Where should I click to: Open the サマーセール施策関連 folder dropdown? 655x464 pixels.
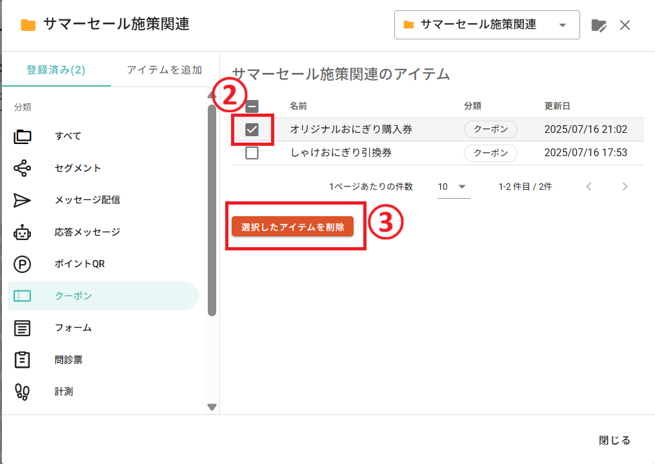point(487,25)
